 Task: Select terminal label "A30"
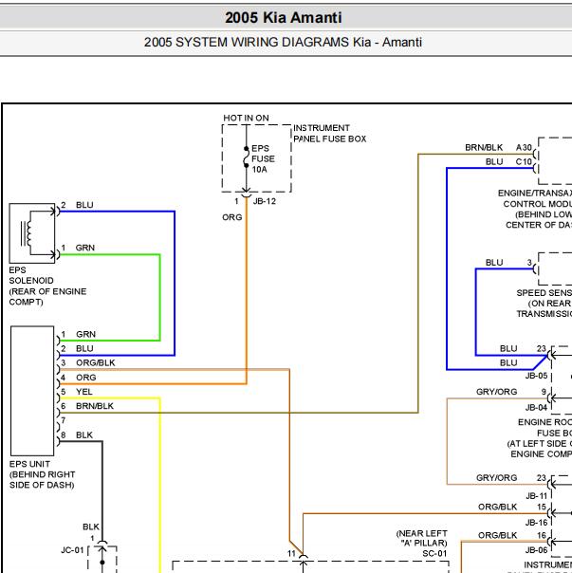[x=524, y=147]
